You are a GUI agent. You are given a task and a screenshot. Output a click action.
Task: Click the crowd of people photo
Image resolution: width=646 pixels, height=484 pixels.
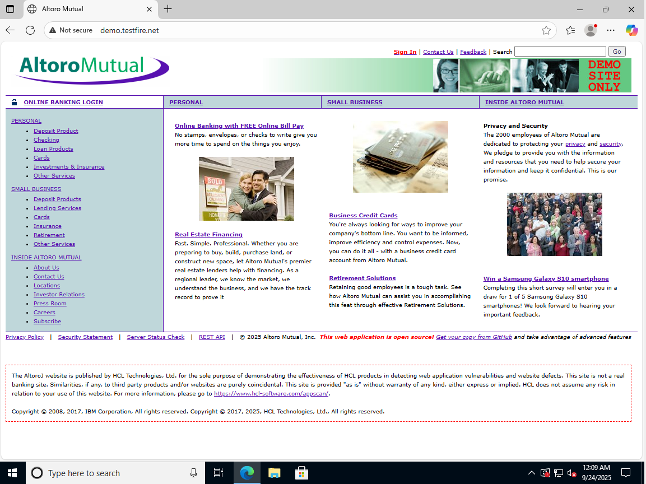(x=555, y=225)
